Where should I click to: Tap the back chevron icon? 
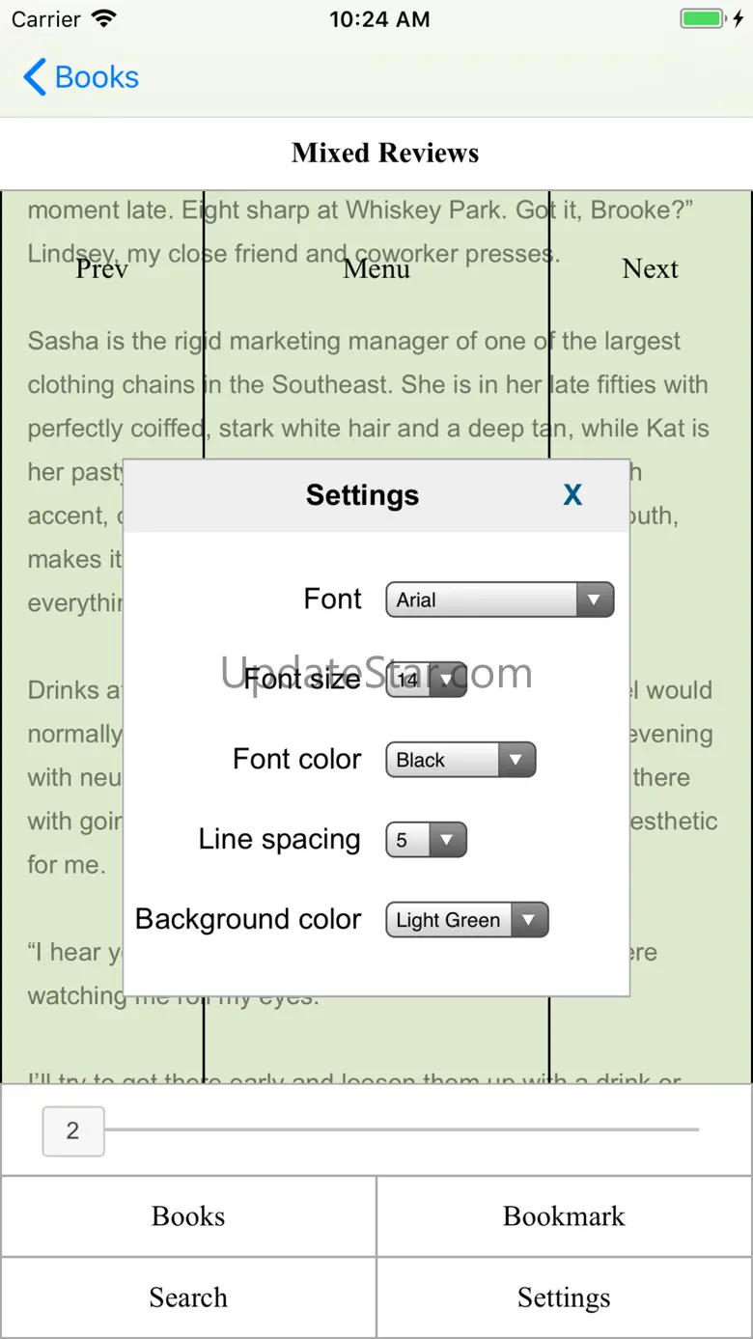click(x=35, y=77)
